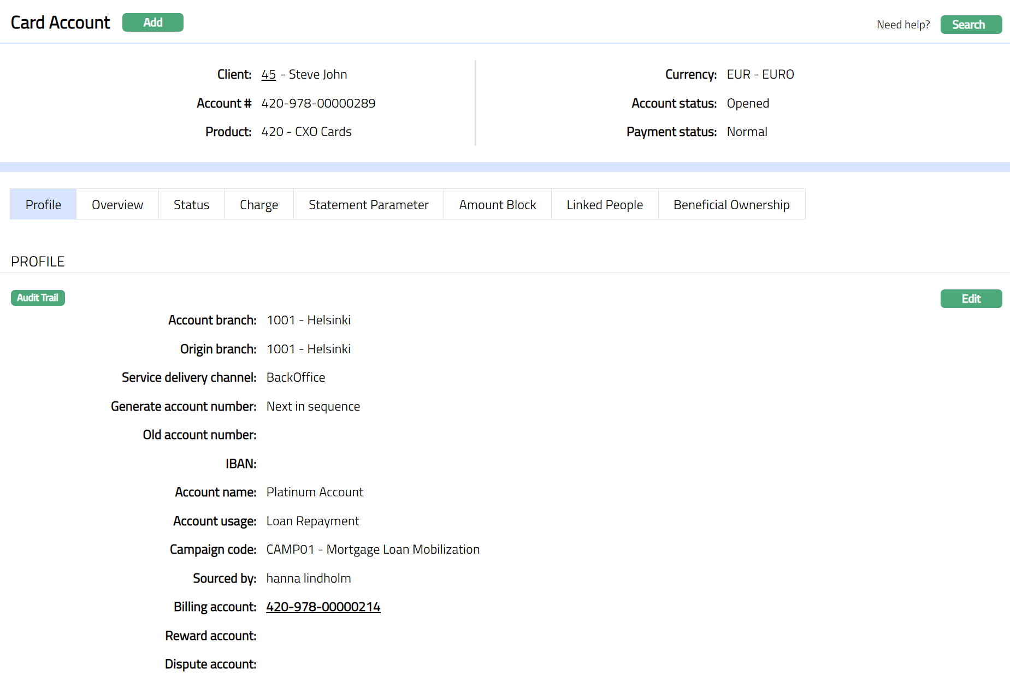Image resolution: width=1010 pixels, height=682 pixels.
Task: View the Linked People tab
Action: click(604, 204)
